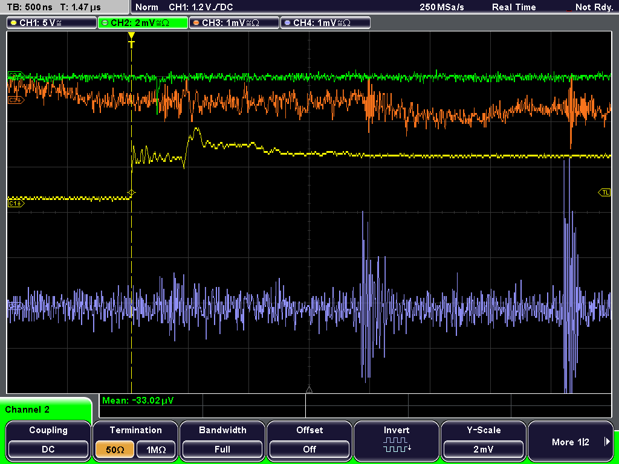Select the CH1: 5 V channel tab
619x464 pixels.
coord(52,23)
